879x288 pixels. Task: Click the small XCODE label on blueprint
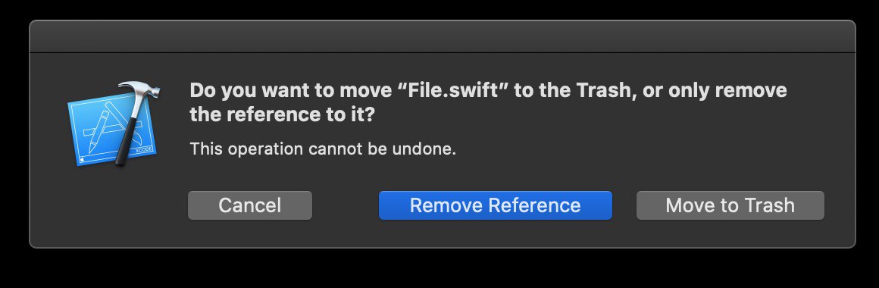(143, 151)
